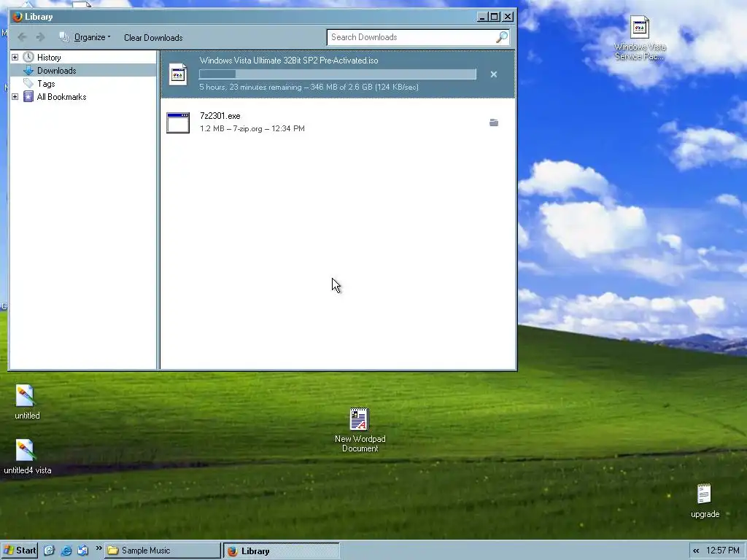Click the Firefox icon in Library title bar
Image resolution: width=747 pixels, height=560 pixels.
(18, 17)
